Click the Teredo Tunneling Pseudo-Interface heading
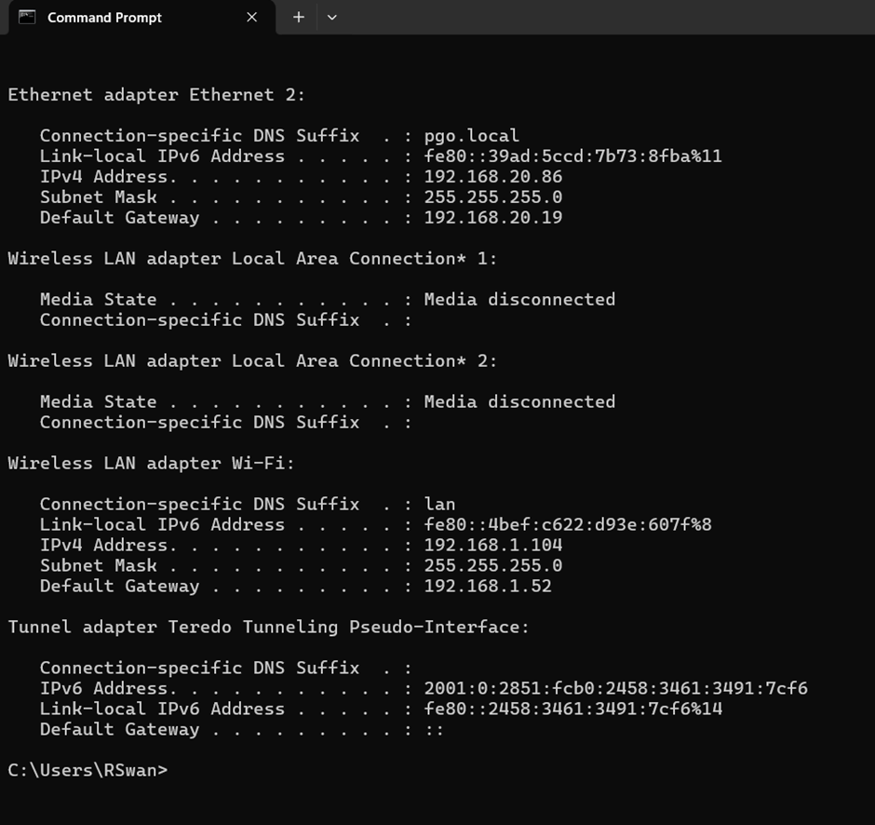Viewport: 875px width, 825px height. click(268, 627)
